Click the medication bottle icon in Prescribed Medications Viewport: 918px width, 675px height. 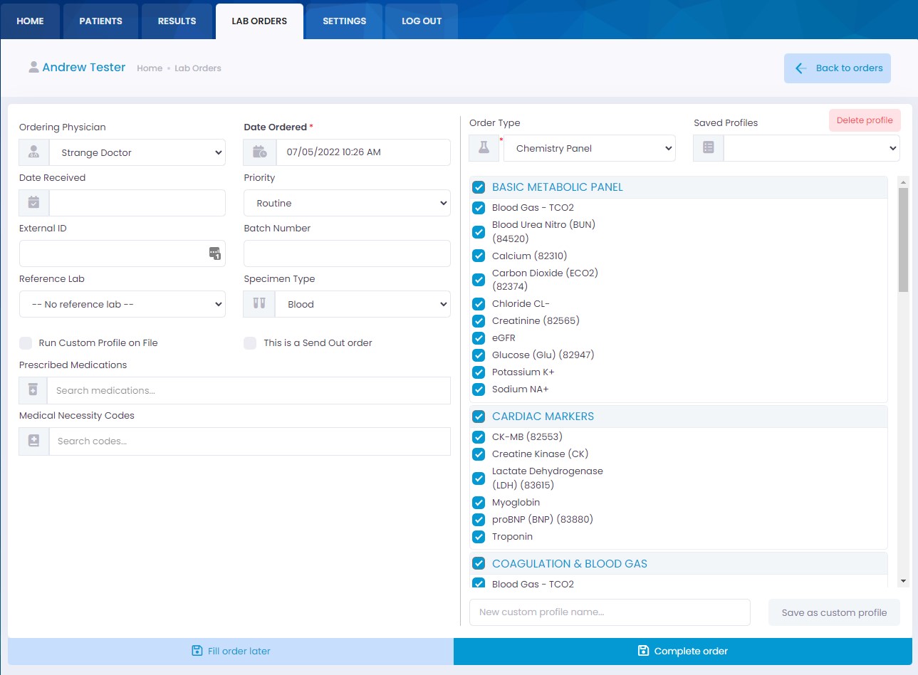pyautogui.click(x=33, y=390)
